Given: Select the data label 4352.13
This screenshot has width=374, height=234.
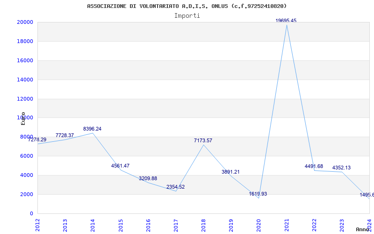Looking at the screenshot, I should (341, 168).
